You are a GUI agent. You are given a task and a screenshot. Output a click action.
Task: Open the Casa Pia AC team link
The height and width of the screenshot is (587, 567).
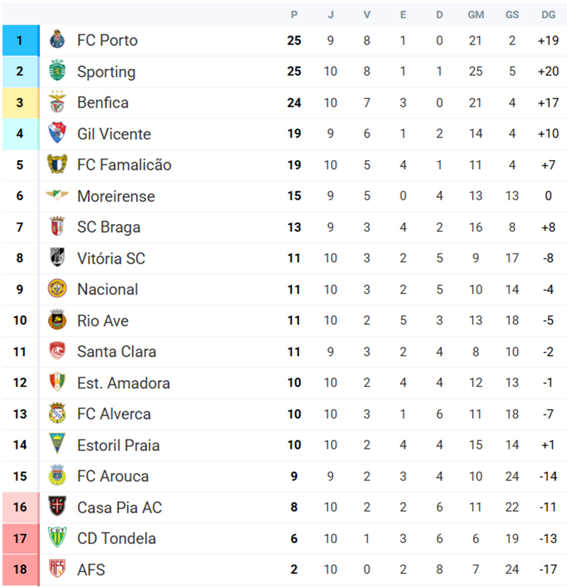pyautogui.click(x=119, y=508)
